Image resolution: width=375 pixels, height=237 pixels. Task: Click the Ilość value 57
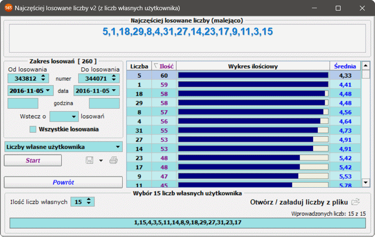tap(164, 112)
